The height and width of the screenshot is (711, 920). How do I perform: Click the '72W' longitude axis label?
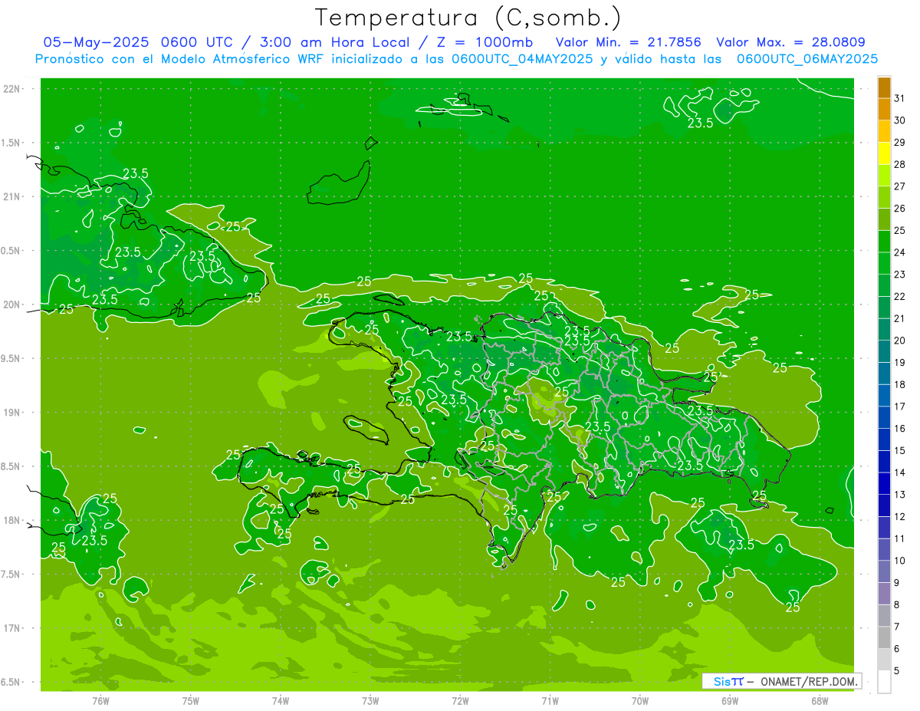click(460, 701)
